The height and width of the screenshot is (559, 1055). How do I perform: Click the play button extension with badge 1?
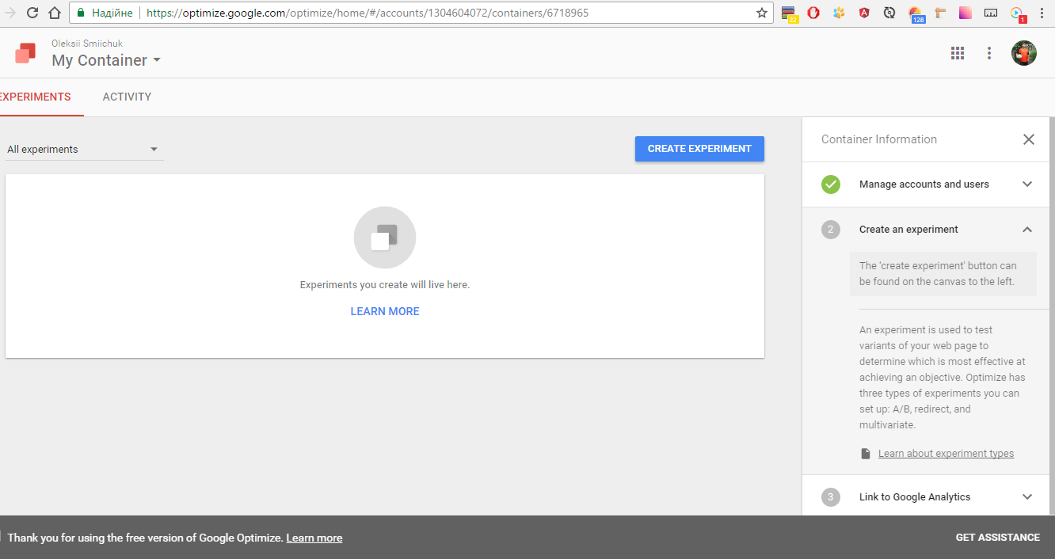(1018, 14)
